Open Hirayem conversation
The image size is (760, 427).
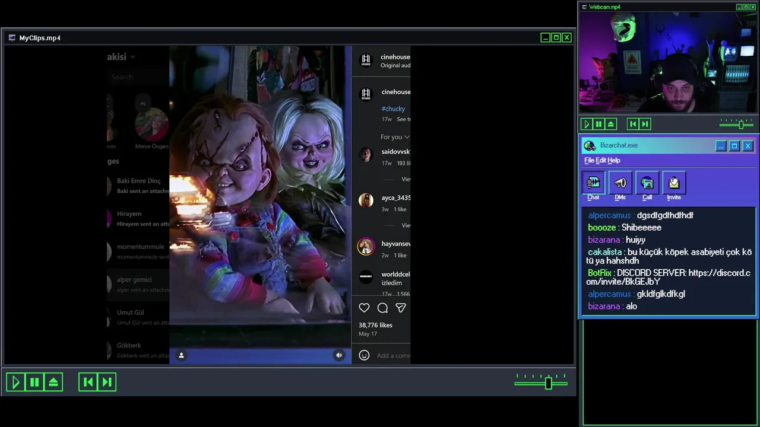coord(138,219)
